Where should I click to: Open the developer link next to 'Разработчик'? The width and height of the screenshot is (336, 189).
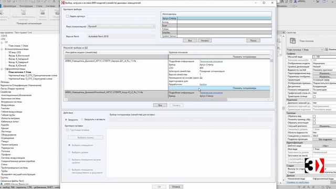(203, 85)
